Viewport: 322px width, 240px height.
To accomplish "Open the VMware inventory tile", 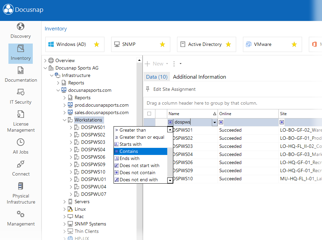I will tap(272, 44).
